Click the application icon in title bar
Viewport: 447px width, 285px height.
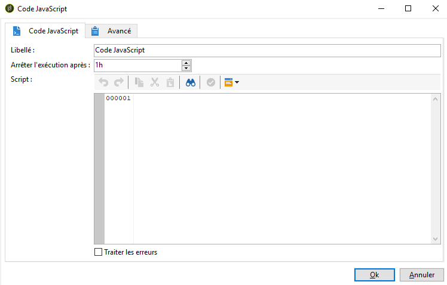pos(10,8)
